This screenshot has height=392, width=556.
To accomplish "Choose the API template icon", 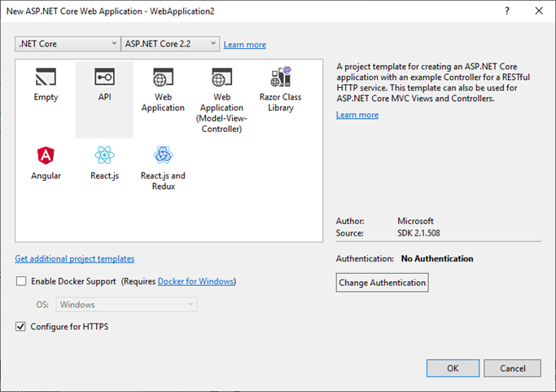I will 104,78.
